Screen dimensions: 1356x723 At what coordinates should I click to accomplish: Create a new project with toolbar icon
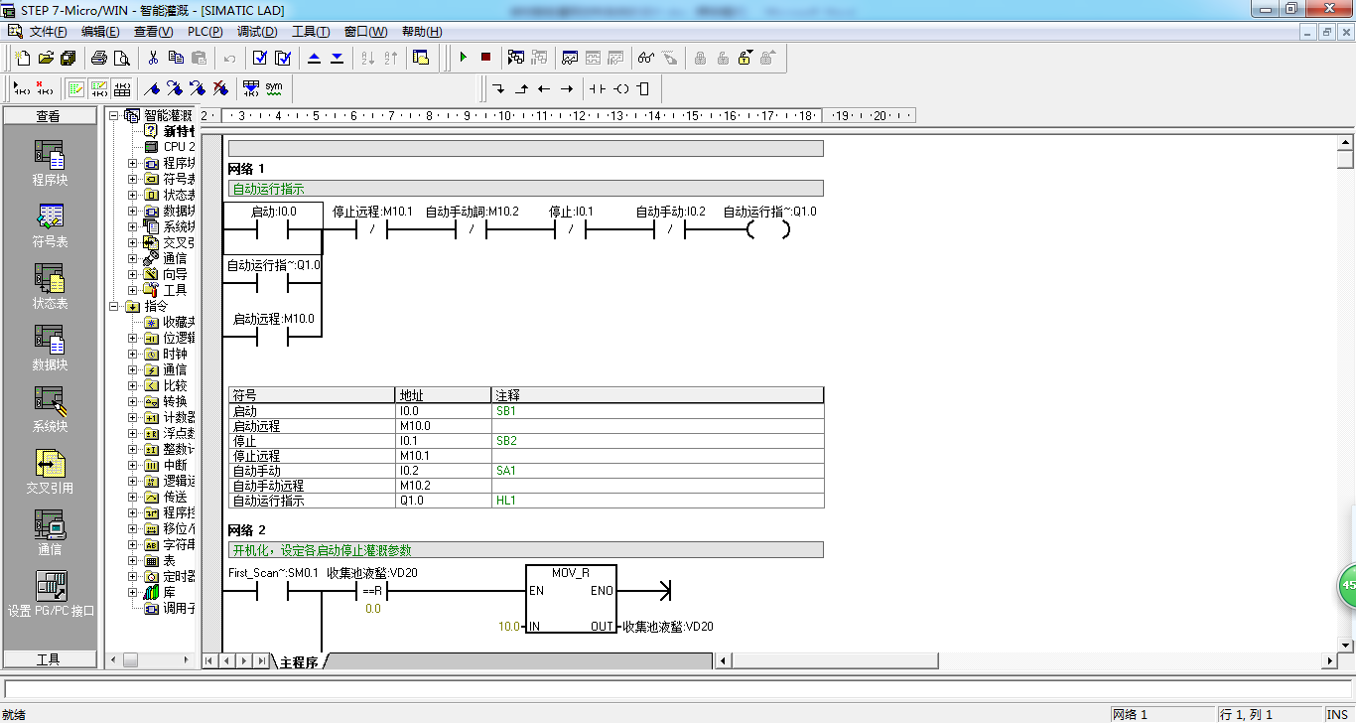tap(22, 58)
